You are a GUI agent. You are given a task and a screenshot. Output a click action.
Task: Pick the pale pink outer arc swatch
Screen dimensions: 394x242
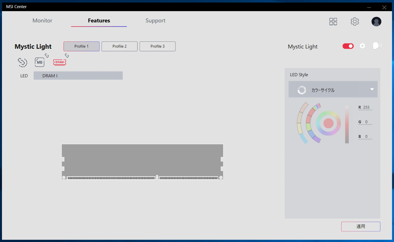coord(304,108)
